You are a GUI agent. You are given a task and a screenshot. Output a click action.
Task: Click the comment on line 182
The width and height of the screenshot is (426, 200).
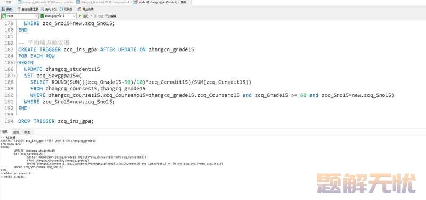tap(44, 43)
